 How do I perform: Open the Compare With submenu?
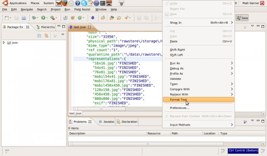pos(199,89)
